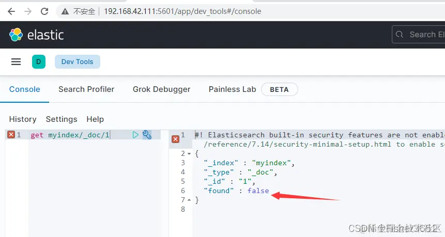
Task: Click the security warning text on response line 1
Action: (320, 135)
